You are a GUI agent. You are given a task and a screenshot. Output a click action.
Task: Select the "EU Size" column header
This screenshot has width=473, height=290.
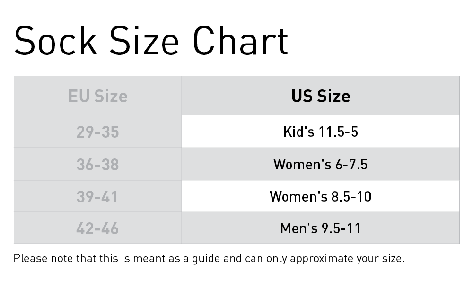point(98,96)
